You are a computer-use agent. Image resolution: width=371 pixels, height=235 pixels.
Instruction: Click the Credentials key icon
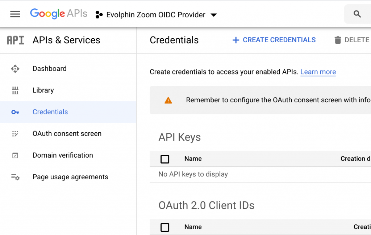(15, 112)
